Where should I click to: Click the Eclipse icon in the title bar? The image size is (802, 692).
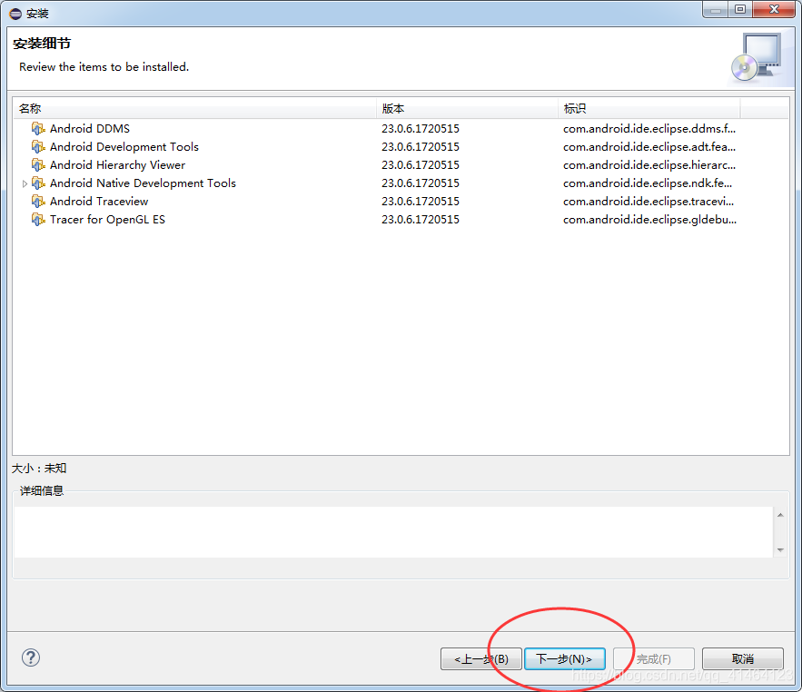[x=15, y=14]
